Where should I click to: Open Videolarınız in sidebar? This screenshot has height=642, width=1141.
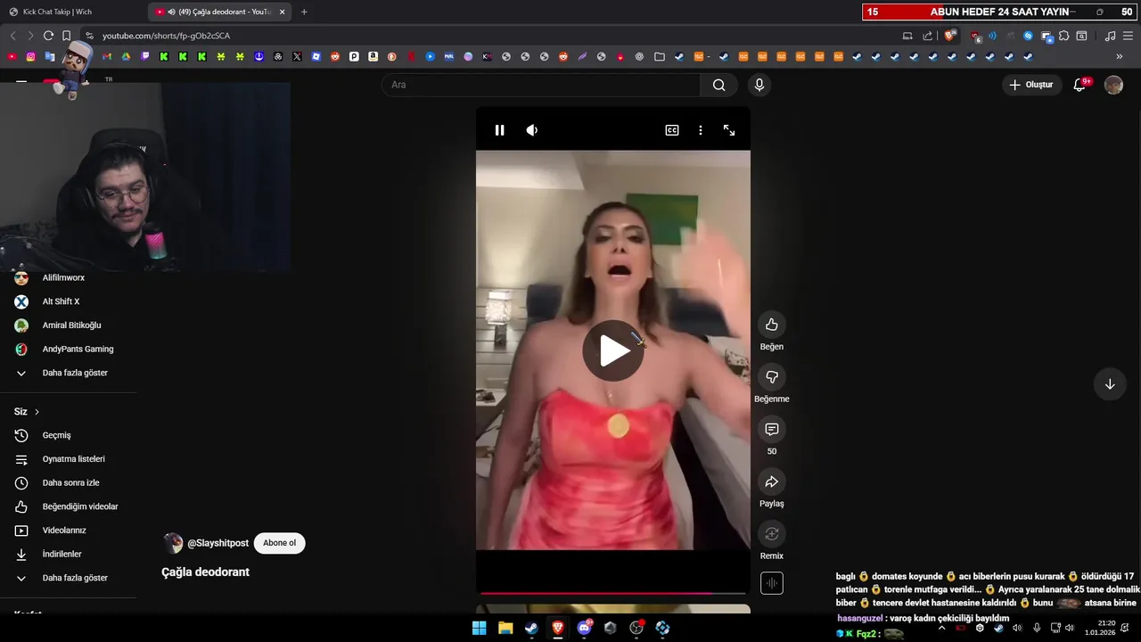point(64,531)
